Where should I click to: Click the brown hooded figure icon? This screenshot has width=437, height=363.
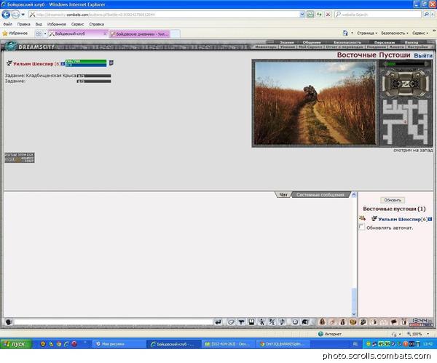click(x=322, y=322)
